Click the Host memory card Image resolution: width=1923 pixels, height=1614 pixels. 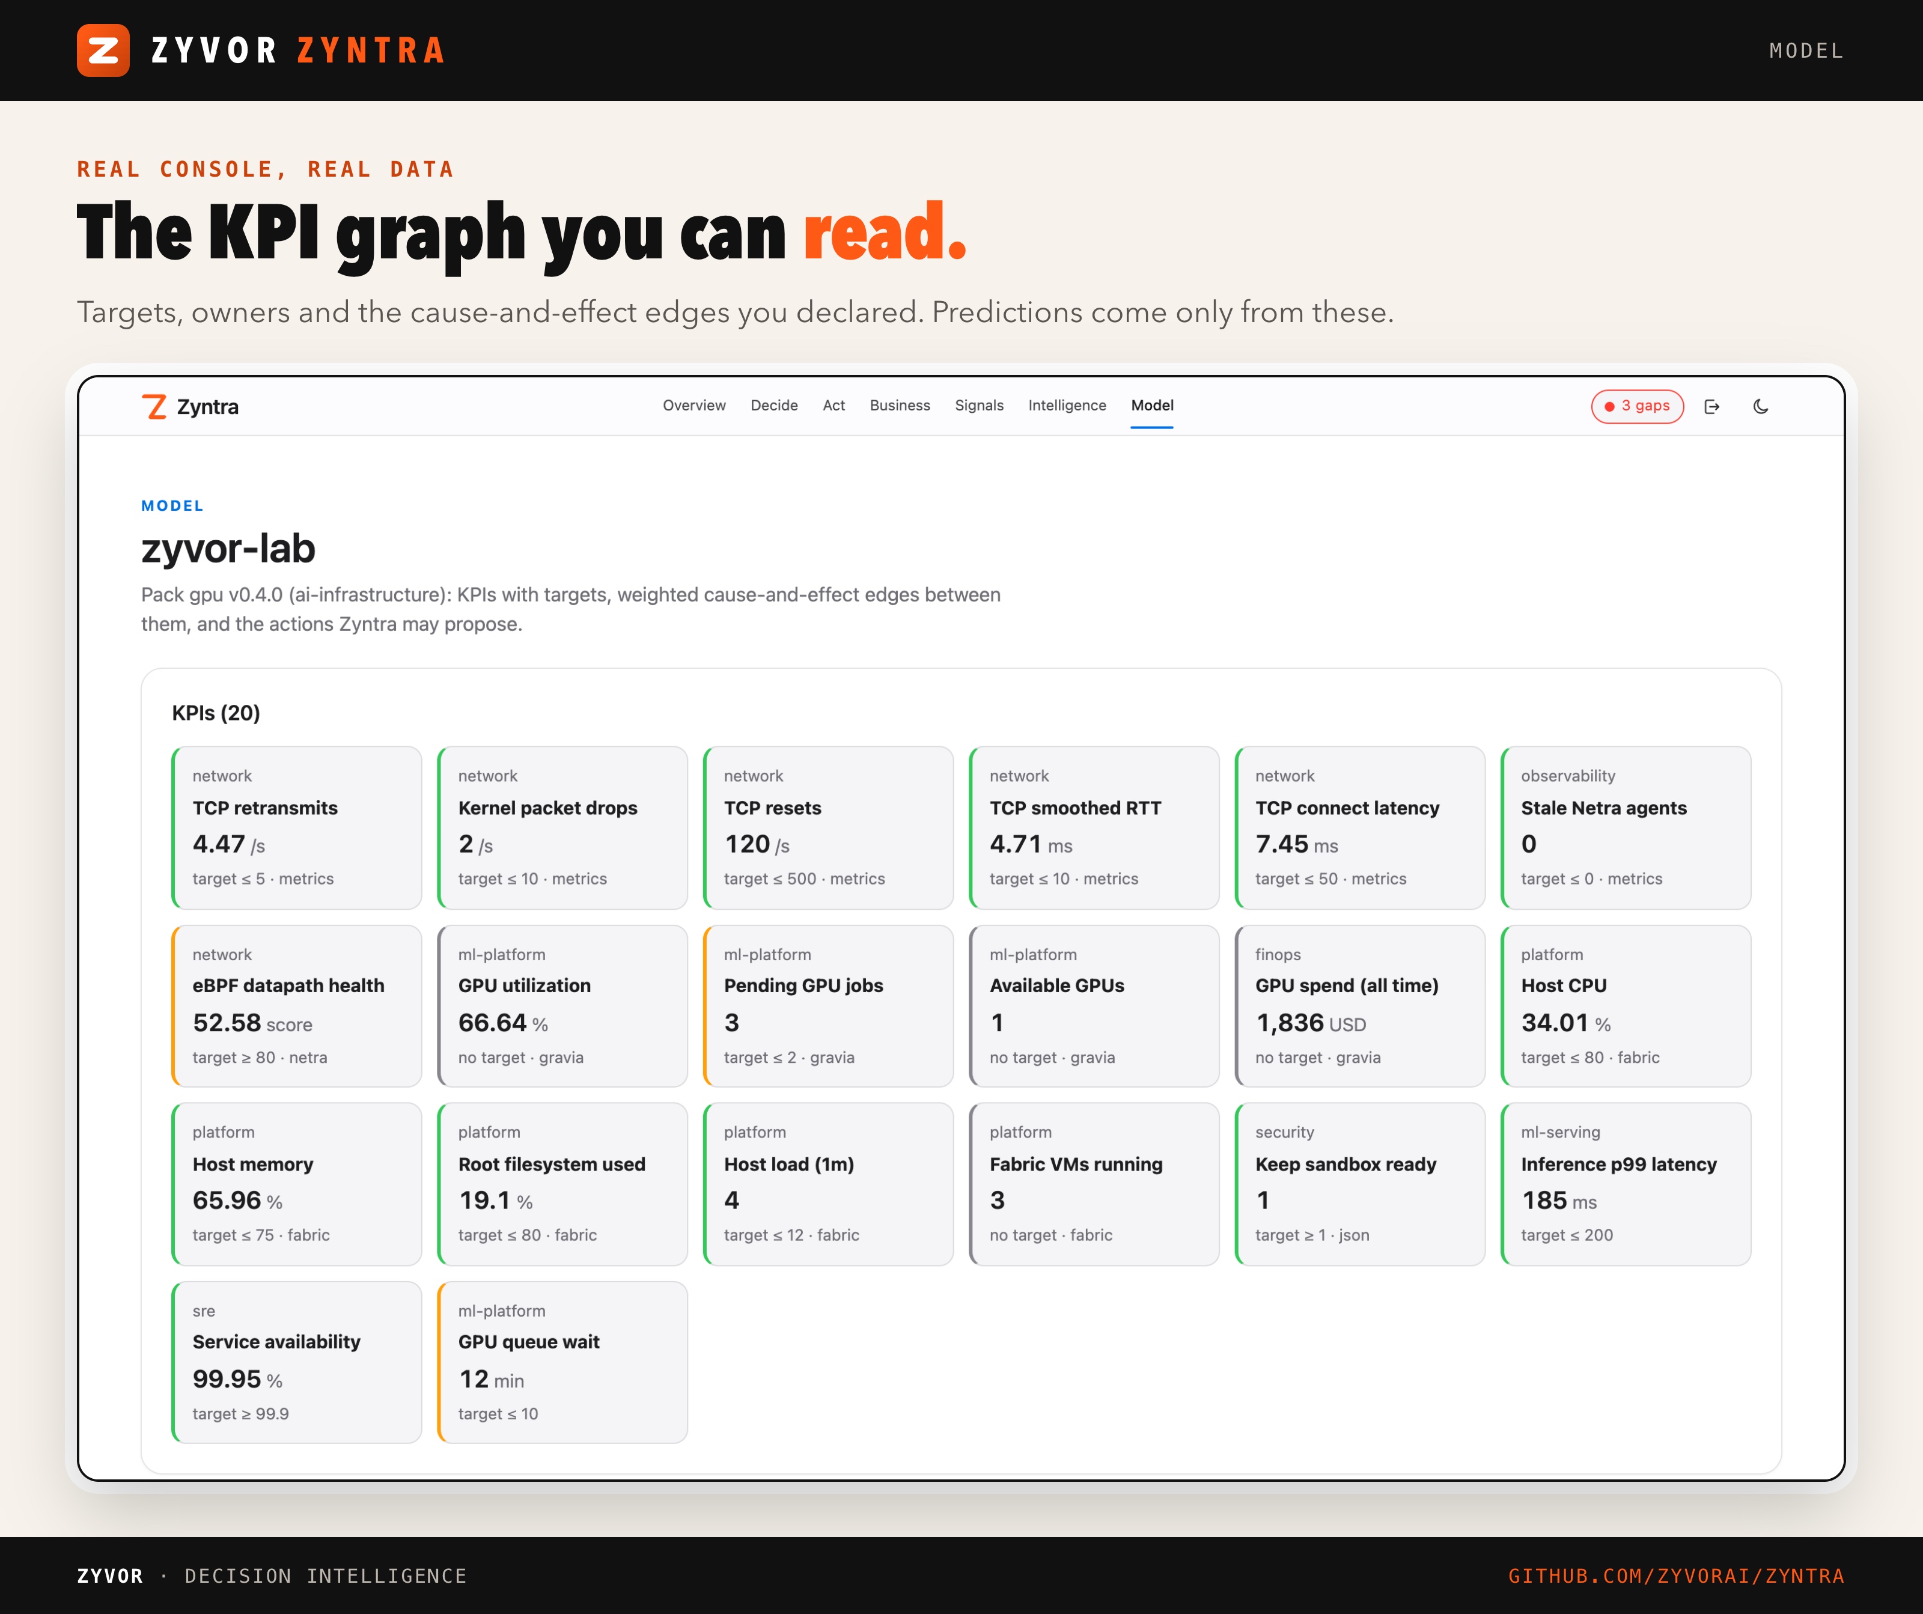click(297, 1184)
